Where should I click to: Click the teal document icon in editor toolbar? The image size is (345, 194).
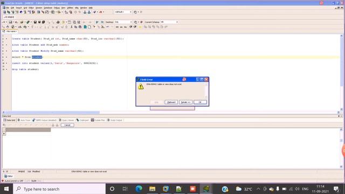[85, 27]
